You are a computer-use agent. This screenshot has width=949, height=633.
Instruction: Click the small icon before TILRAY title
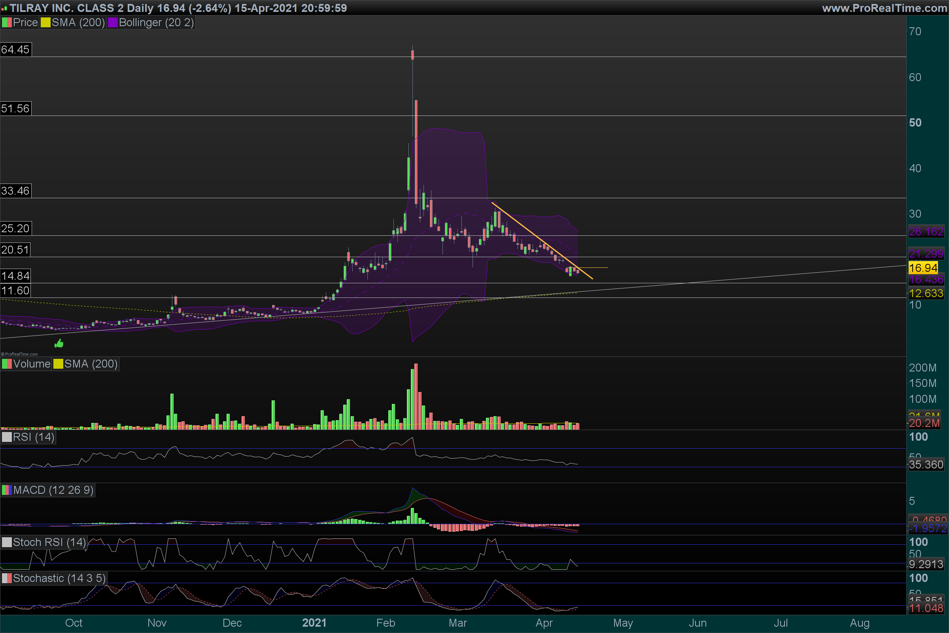click(4, 8)
